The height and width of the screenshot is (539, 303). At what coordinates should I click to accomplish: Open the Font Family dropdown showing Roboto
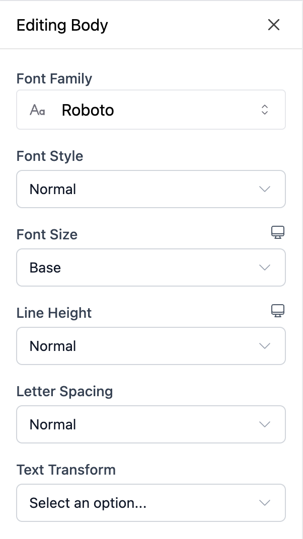(151, 110)
